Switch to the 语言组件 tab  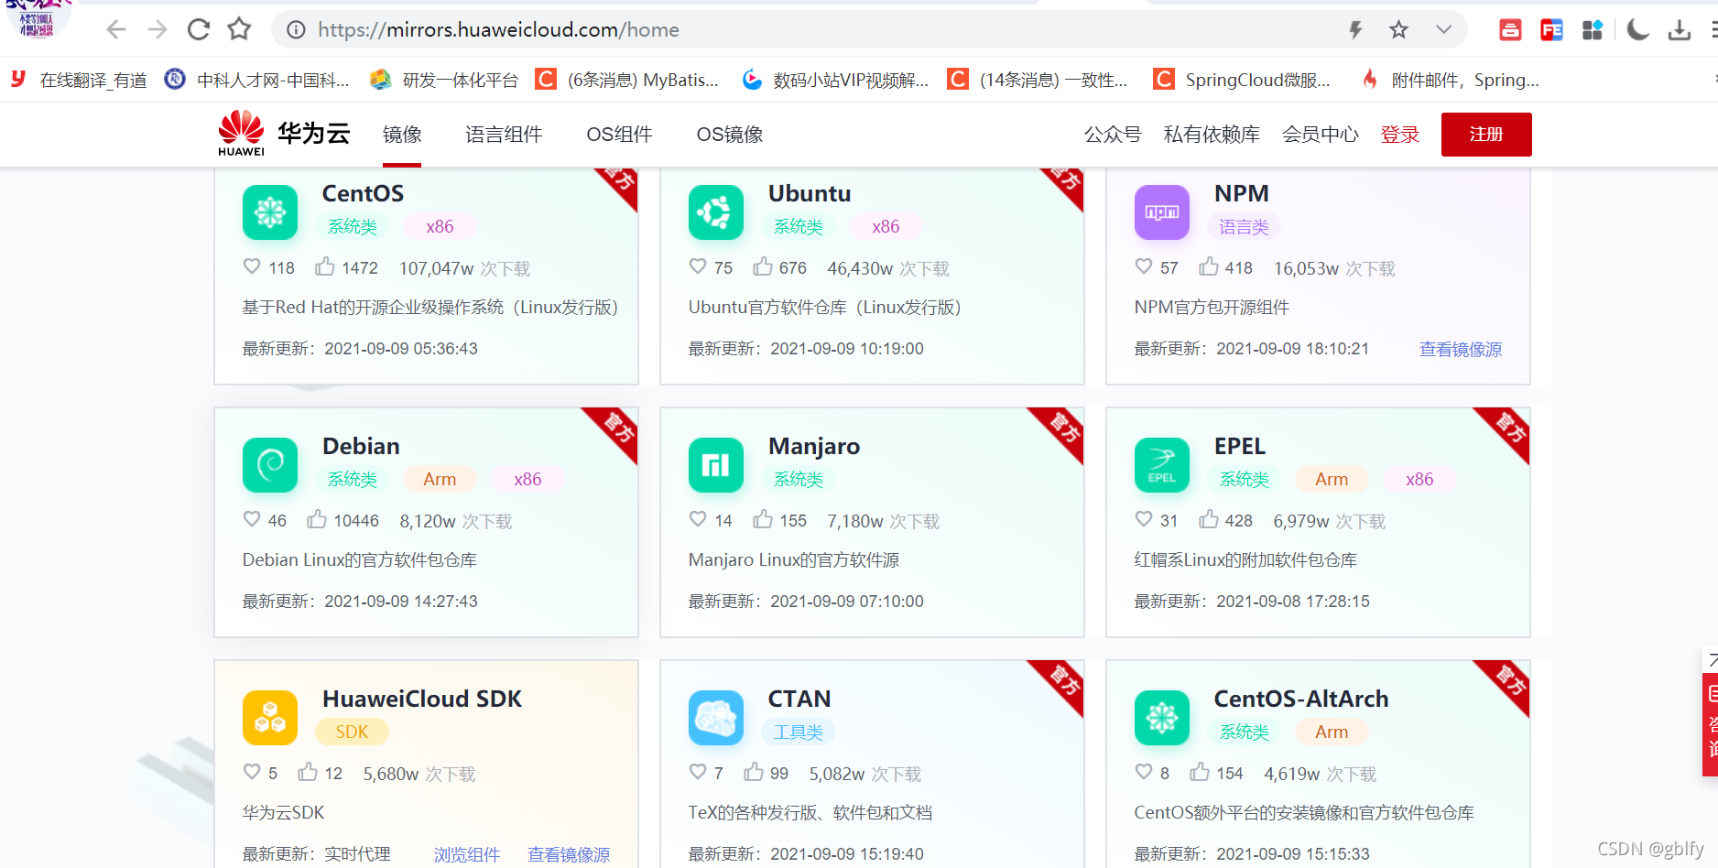[503, 134]
